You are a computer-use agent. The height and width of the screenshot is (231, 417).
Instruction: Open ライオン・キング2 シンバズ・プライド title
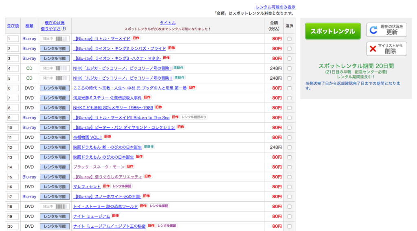(x=119, y=48)
